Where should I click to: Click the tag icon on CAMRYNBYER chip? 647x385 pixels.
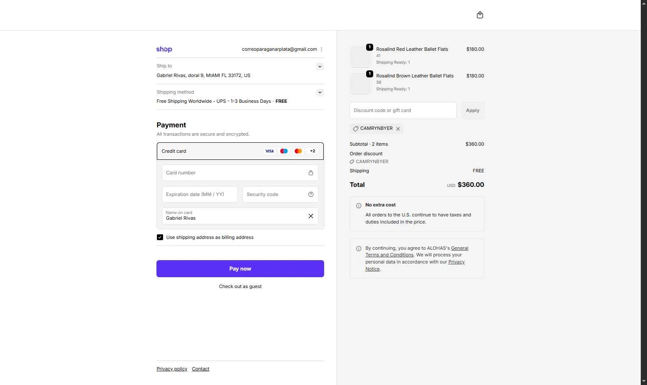[356, 129]
